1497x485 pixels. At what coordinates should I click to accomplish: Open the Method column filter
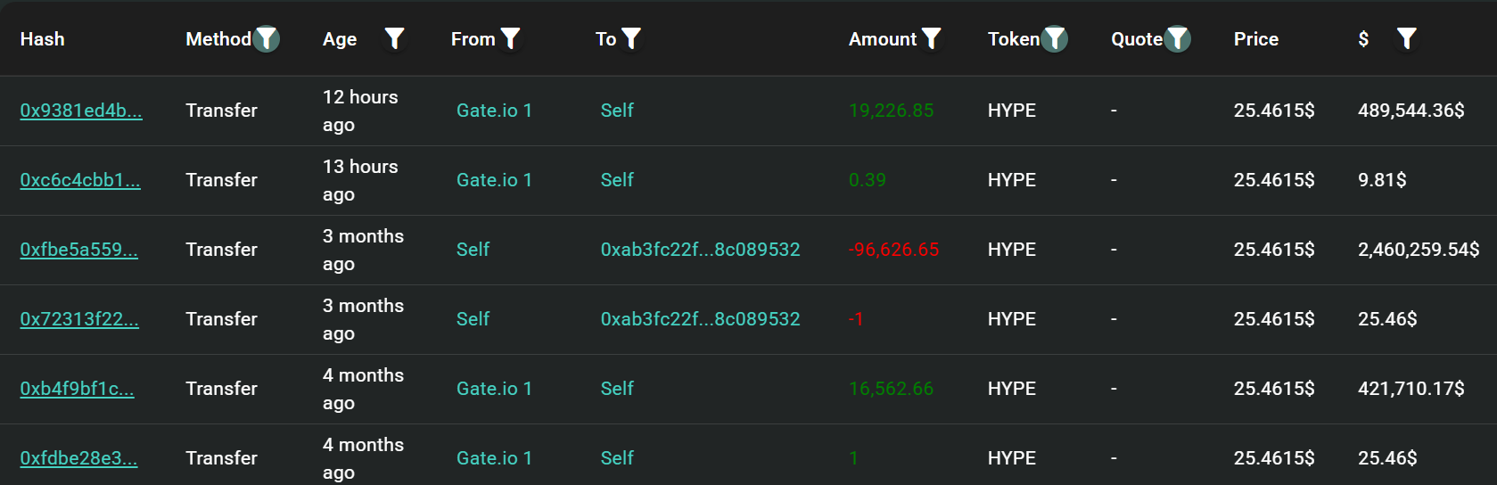(267, 38)
